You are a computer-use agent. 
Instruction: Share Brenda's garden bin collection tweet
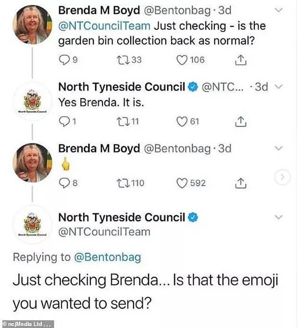point(241,60)
